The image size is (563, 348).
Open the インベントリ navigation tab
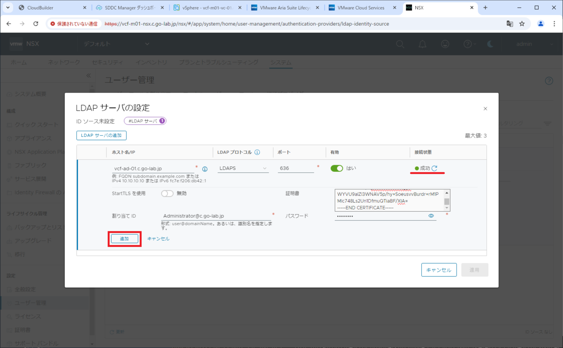pos(151,62)
